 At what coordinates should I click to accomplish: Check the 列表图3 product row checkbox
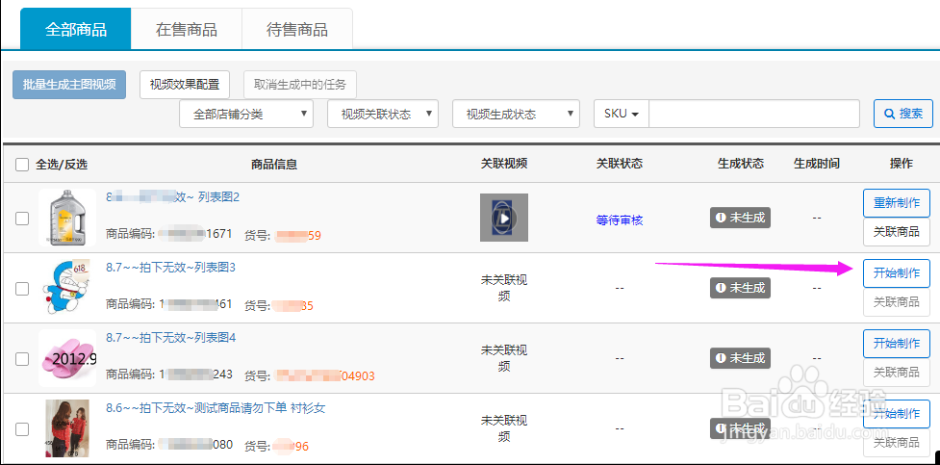pos(22,289)
